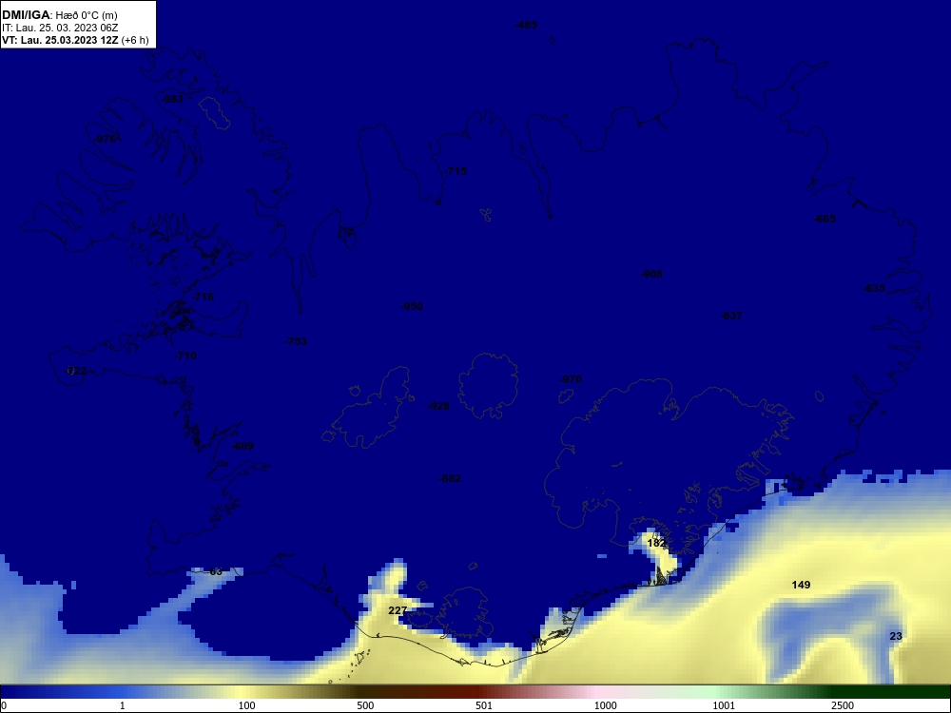This screenshot has width=951, height=713.
Task: Select the '-976' value in the northwest
Action: pos(105,139)
